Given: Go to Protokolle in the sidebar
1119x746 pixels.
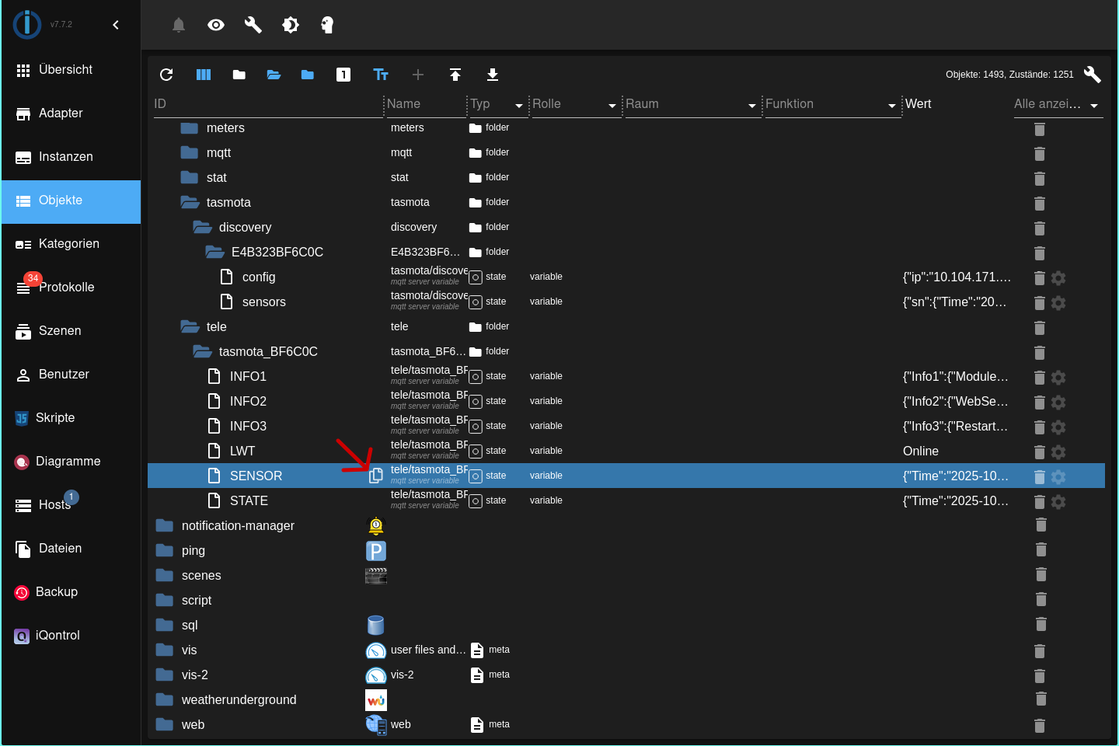Looking at the screenshot, I should click(66, 288).
